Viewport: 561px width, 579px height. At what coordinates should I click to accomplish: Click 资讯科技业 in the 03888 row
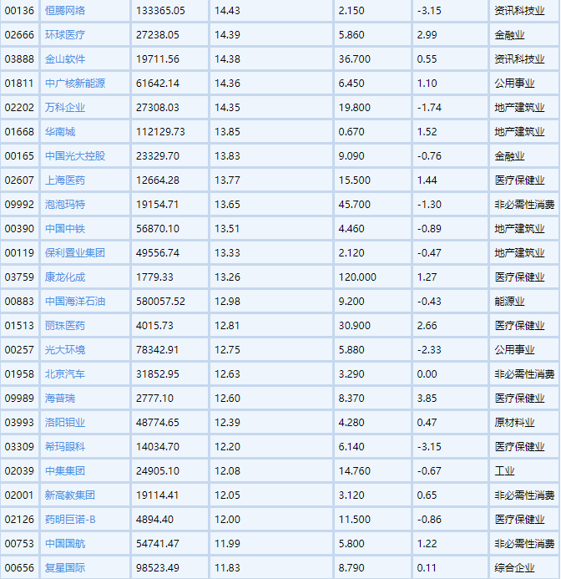[519, 59]
